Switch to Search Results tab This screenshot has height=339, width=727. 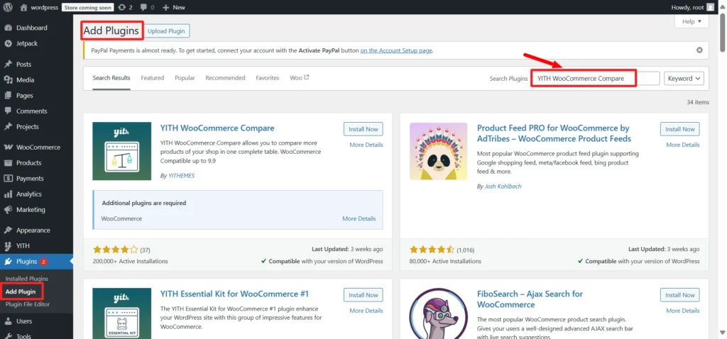click(111, 78)
